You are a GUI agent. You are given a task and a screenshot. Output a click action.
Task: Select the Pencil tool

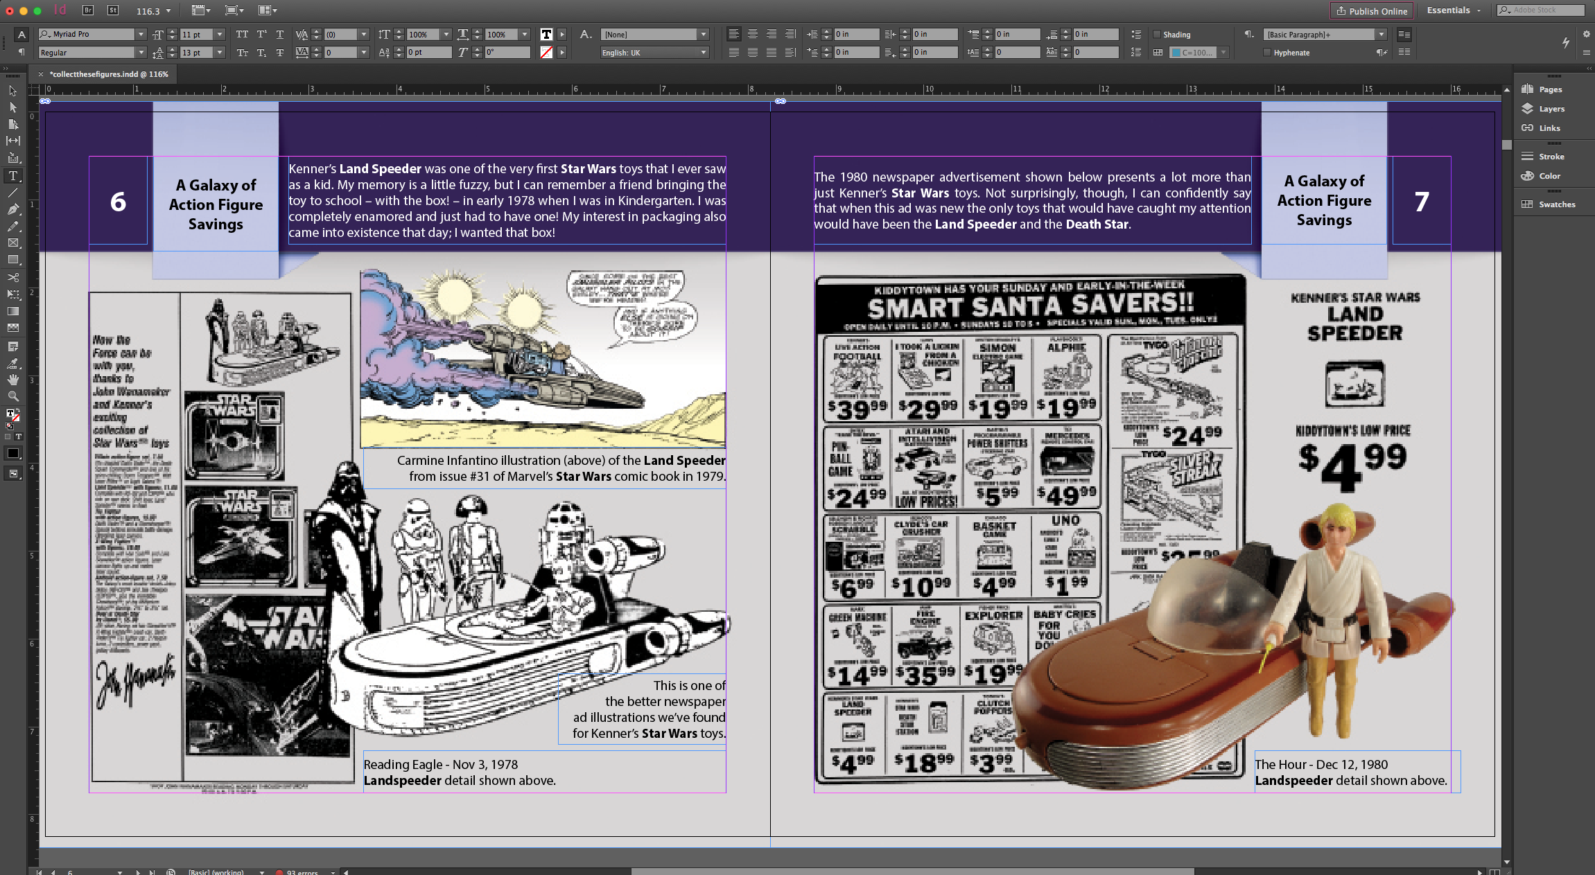tap(12, 227)
